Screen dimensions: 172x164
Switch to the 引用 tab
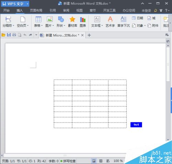tap(53, 11)
